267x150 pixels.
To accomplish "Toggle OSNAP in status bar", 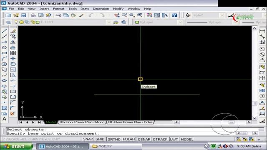I will (144, 139).
